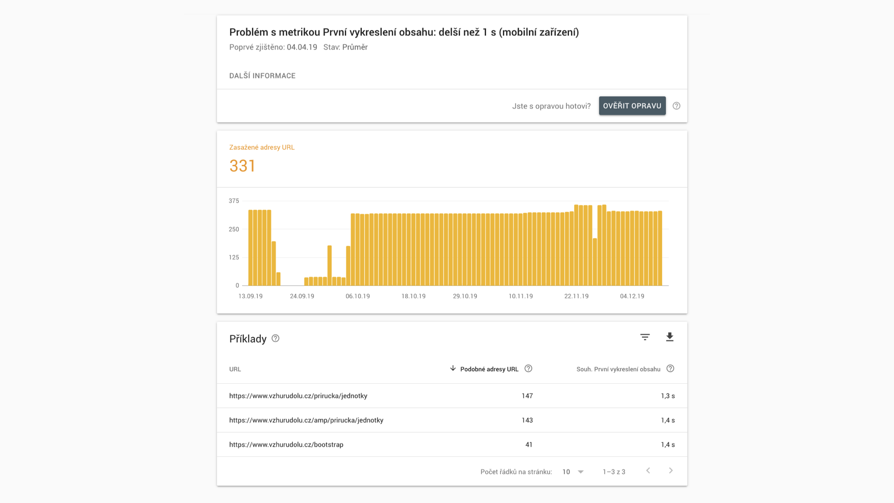The image size is (894, 503).
Task: Click help icon beside První vykreslení obsahu column
Action: pyautogui.click(x=670, y=368)
